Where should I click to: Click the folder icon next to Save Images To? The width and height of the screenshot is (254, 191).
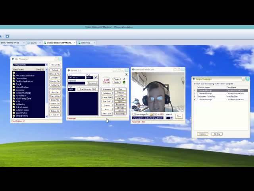point(151,114)
